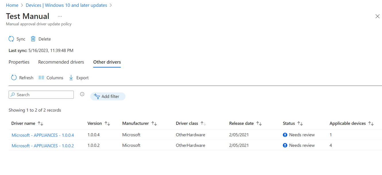Sort the table by Driver name
Screen dimensions: 382x175
click(40, 123)
